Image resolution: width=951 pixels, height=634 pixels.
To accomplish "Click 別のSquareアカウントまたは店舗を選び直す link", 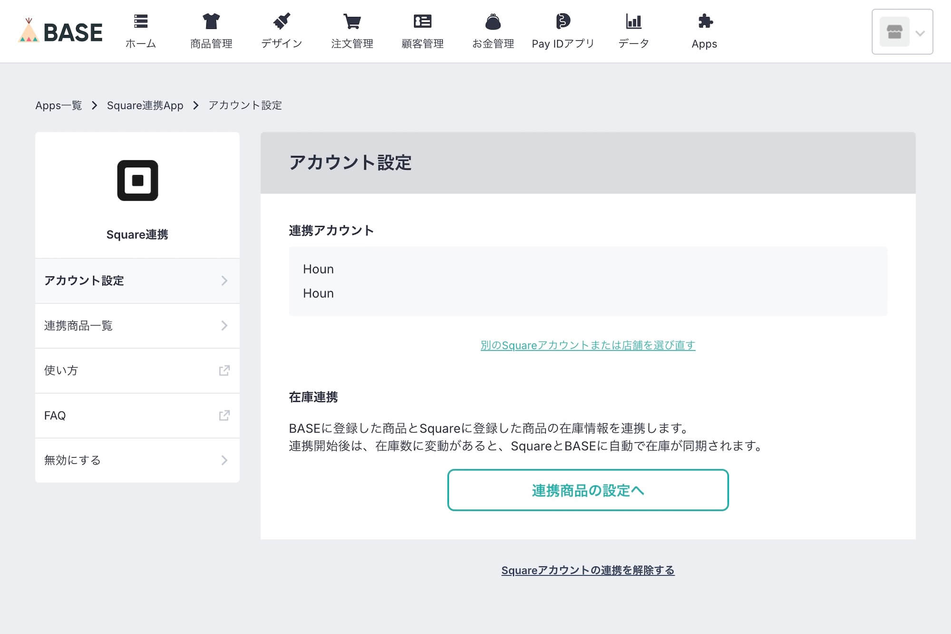I will 588,345.
